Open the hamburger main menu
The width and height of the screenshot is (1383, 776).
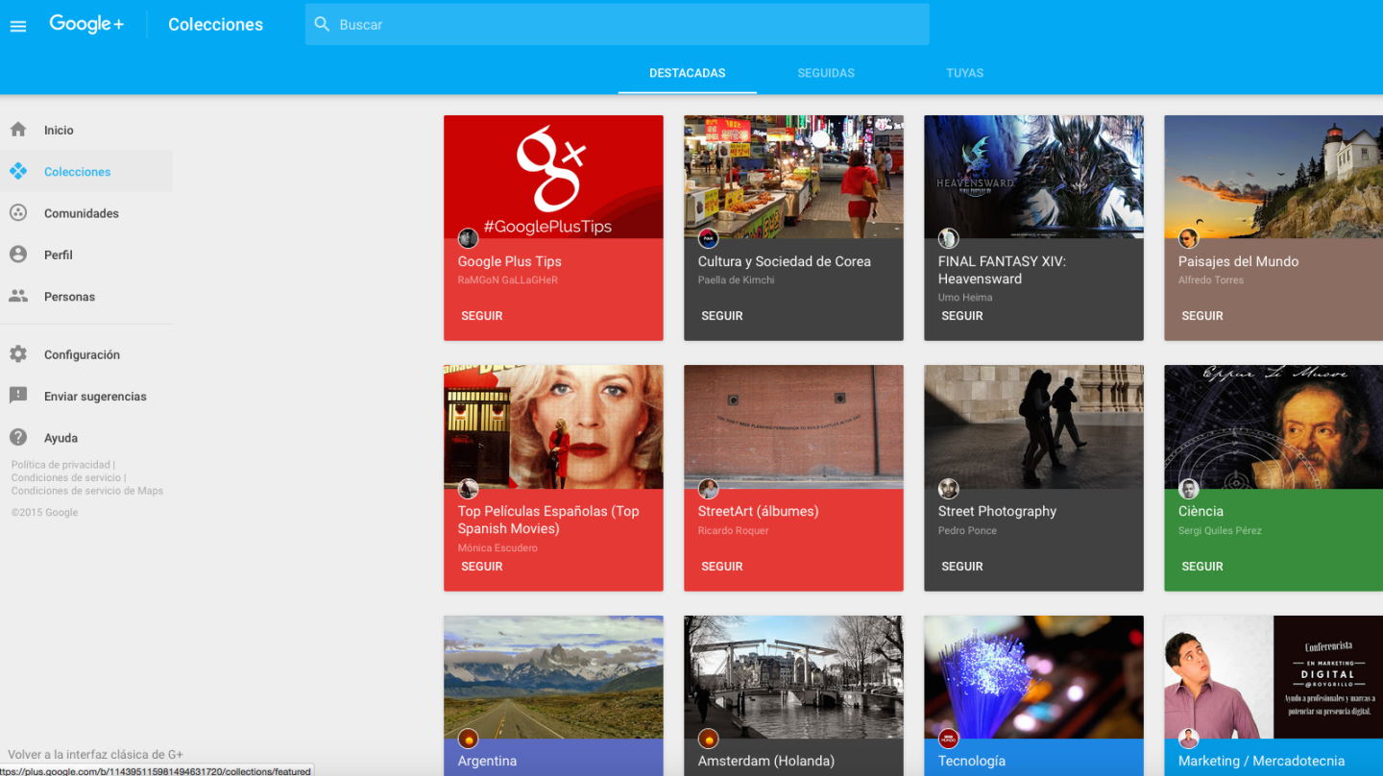(18, 26)
